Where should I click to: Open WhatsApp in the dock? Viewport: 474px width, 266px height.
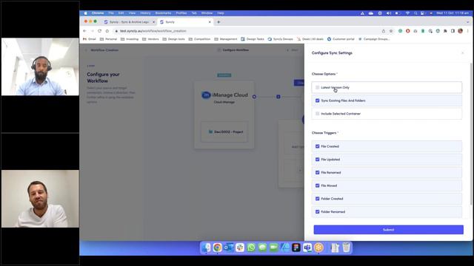click(x=251, y=248)
